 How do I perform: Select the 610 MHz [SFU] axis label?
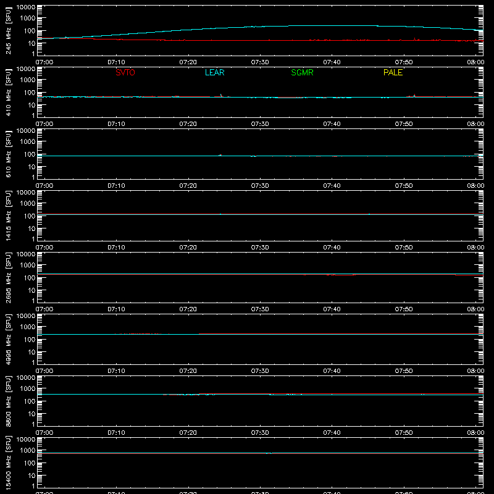(9, 154)
